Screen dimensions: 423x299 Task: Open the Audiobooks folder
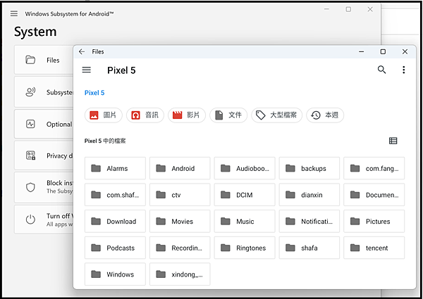point(245,168)
